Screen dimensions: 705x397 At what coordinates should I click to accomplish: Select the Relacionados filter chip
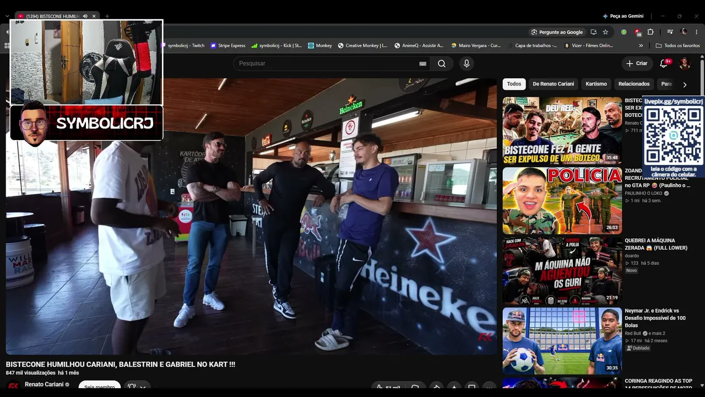(x=634, y=84)
